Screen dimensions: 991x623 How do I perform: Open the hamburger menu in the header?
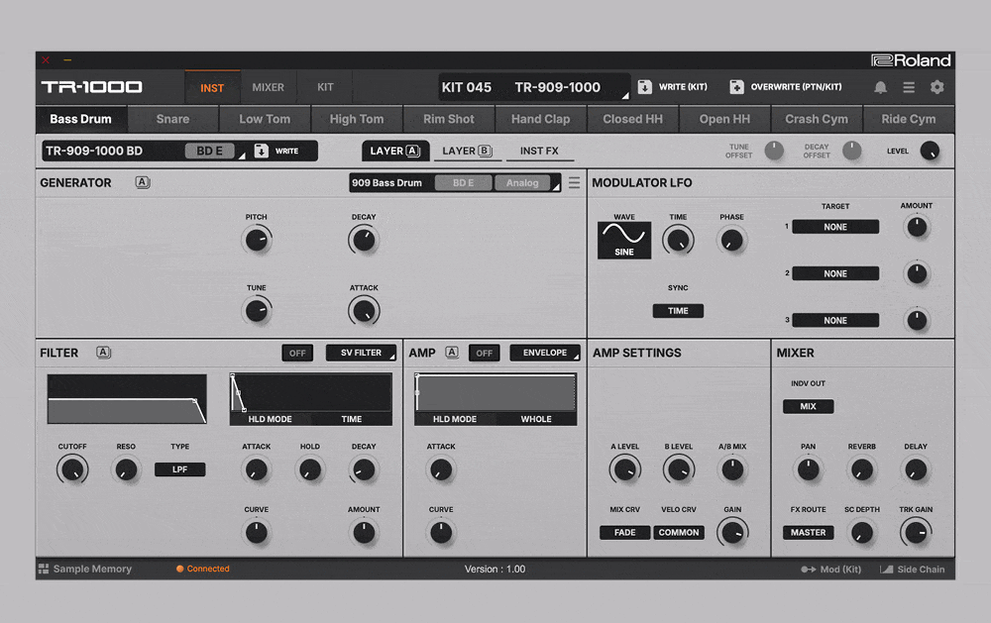coord(909,87)
